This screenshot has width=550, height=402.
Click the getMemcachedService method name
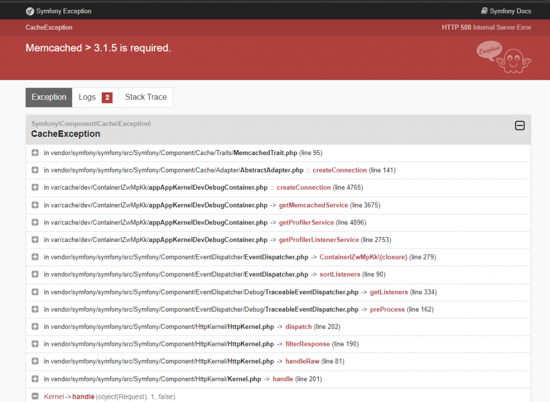[313, 205]
